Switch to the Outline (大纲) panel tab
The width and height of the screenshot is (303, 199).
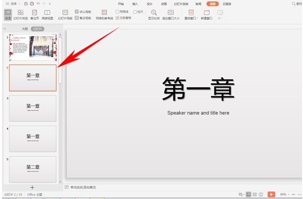point(25,29)
